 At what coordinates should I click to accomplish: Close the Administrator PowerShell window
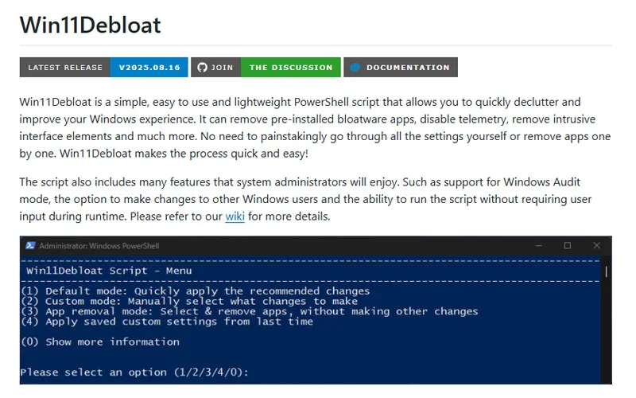pos(596,246)
